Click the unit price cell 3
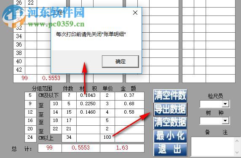This screenshot has width=241, height=158. [107, 104]
